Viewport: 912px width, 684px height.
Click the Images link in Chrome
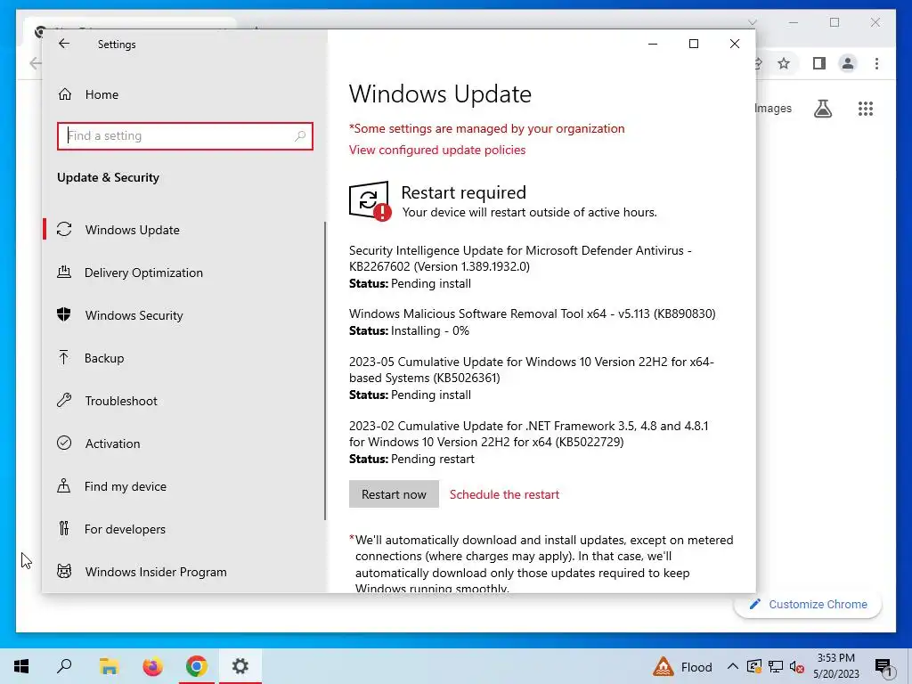773,108
